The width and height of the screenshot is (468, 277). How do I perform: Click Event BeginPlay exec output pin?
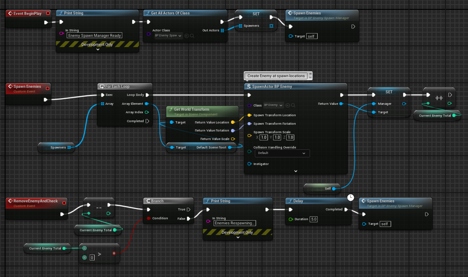tap(46, 22)
